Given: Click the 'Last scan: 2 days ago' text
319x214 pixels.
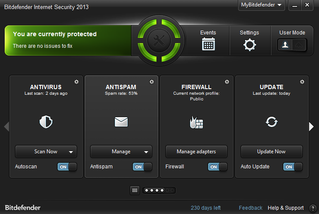Looking at the screenshot, I should [x=46, y=93].
